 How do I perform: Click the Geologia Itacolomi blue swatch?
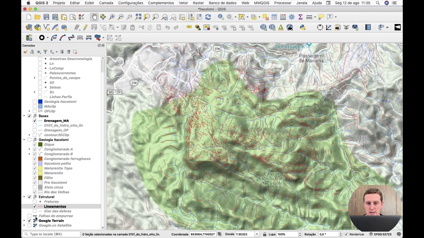(40, 102)
